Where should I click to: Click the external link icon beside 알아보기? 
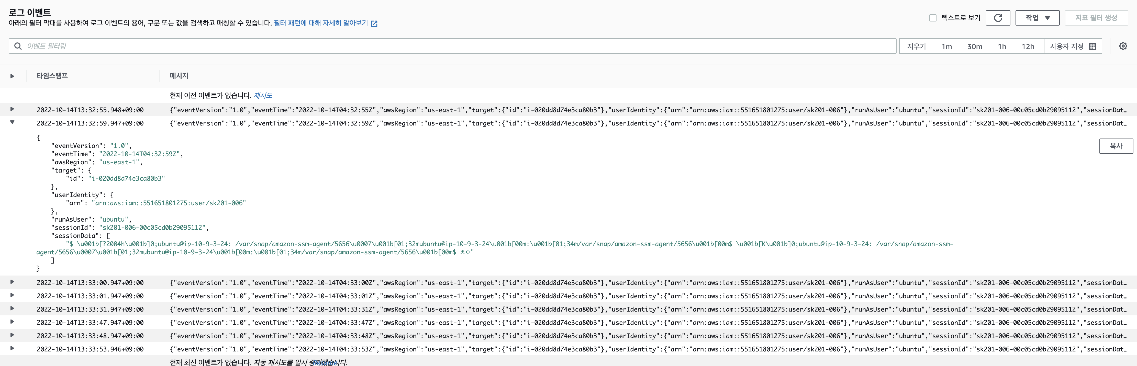[374, 23]
